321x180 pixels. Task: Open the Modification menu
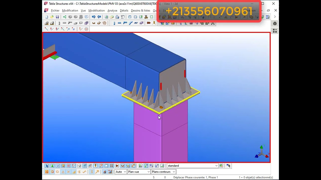pyautogui.click(x=70, y=10)
